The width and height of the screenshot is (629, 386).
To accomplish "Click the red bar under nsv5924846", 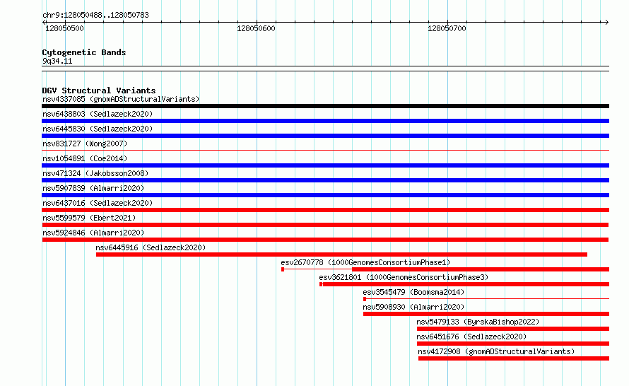I will point(325,240).
